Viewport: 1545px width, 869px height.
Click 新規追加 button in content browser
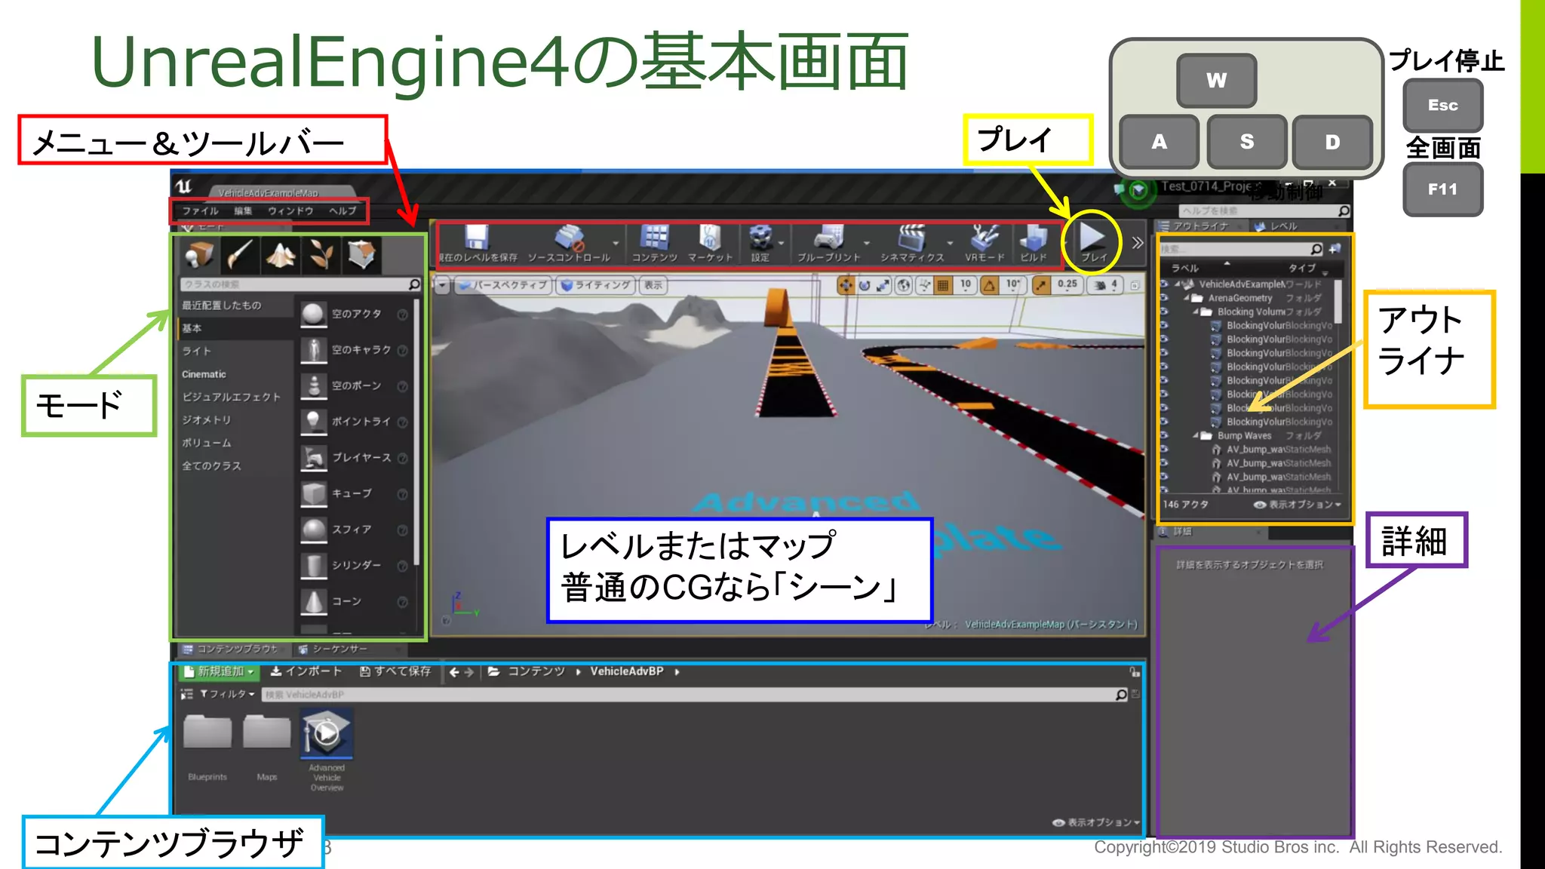tap(220, 671)
